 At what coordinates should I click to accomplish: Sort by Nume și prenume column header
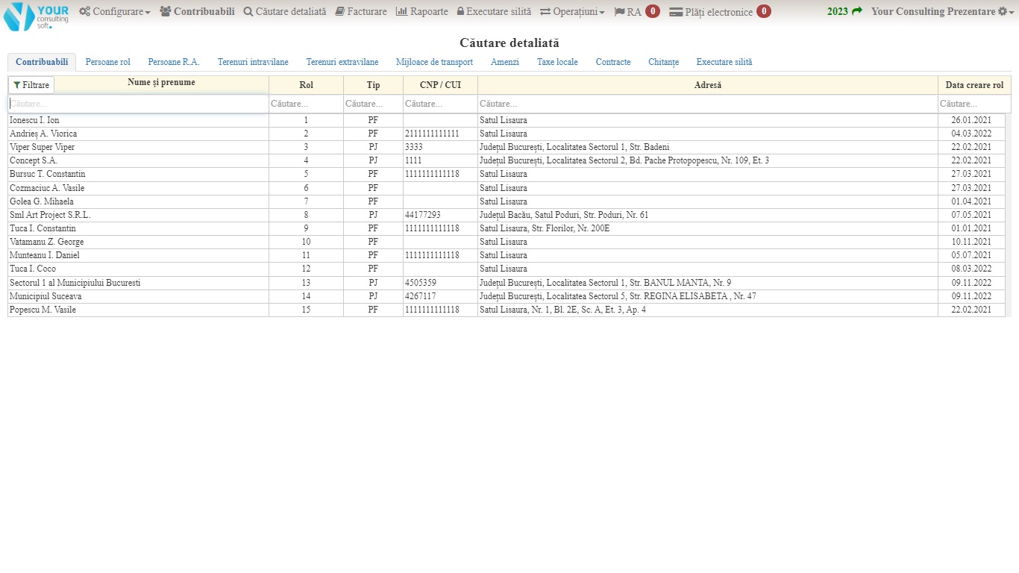point(161,83)
